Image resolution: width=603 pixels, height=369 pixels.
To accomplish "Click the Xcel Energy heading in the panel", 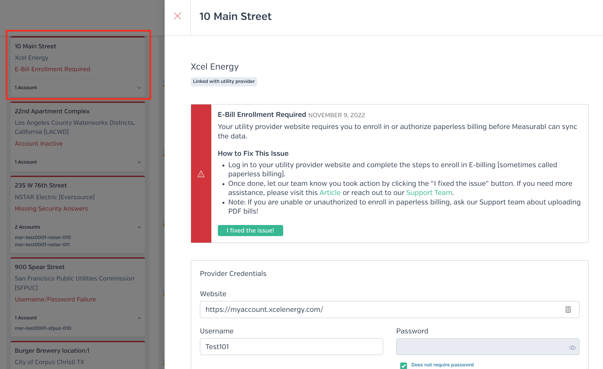I will (x=215, y=67).
